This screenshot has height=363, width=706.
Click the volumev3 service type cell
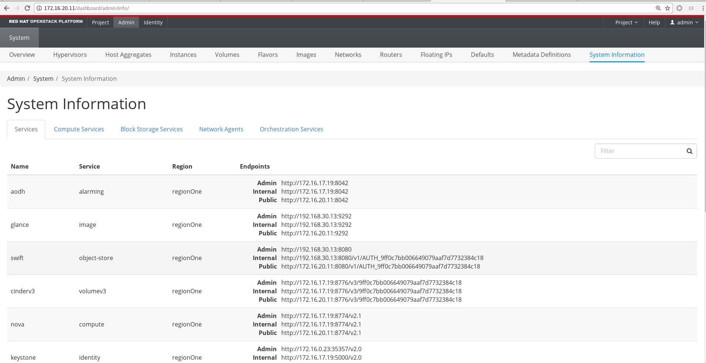point(92,291)
